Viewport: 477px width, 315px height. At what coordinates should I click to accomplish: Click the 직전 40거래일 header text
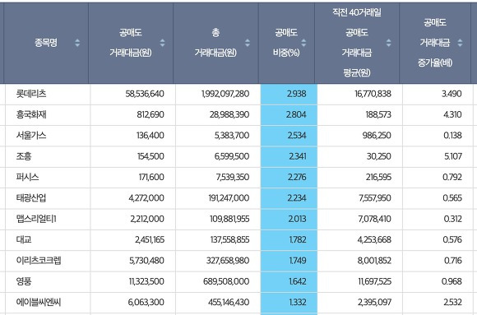tap(357, 12)
